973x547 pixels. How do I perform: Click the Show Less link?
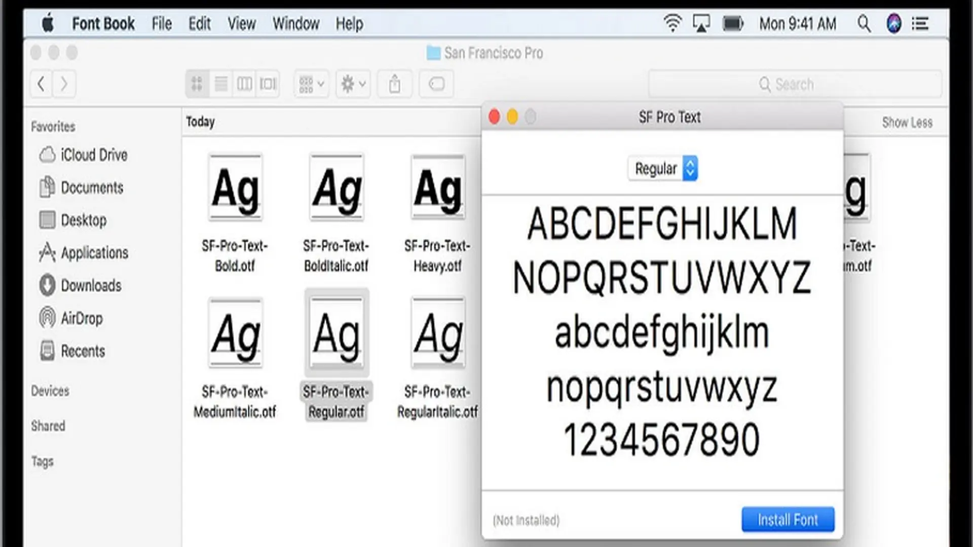tap(907, 122)
